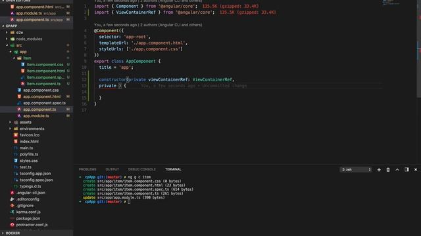Maximize panel with the up chevron icon
Viewport: 421px width, 236px height.
click(397, 170)
